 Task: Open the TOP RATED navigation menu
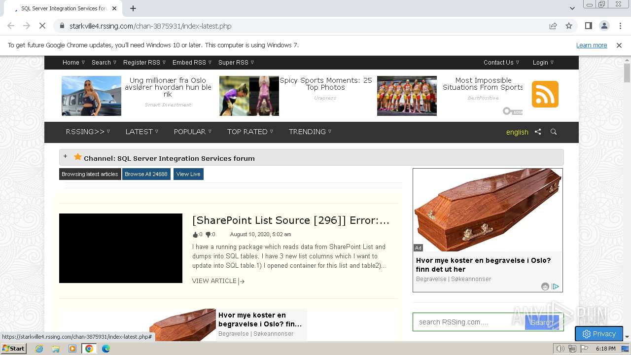250,132
